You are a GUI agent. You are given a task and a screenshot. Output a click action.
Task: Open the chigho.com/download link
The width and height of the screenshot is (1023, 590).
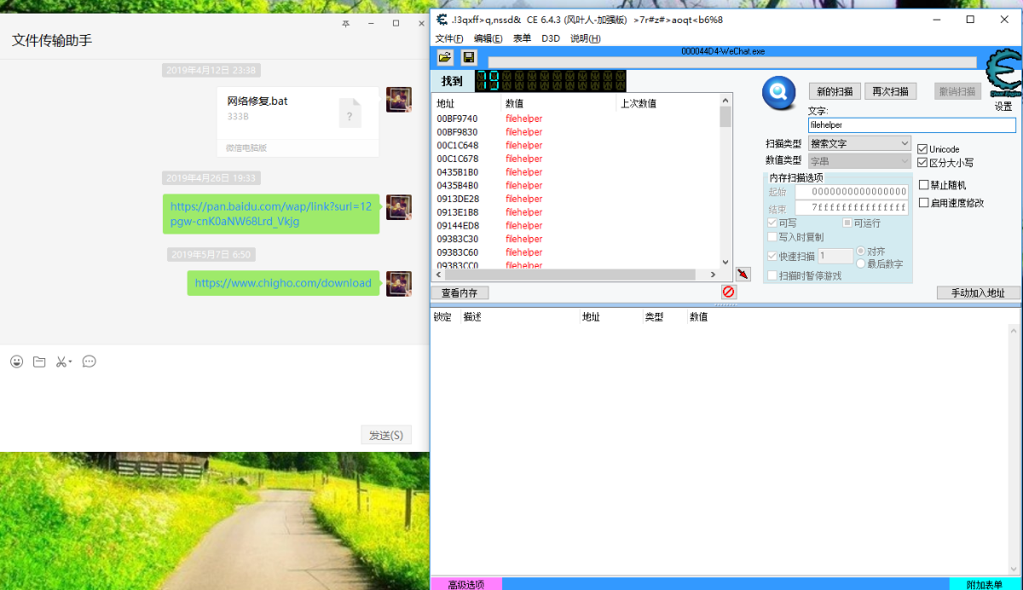tap(283, 283)
